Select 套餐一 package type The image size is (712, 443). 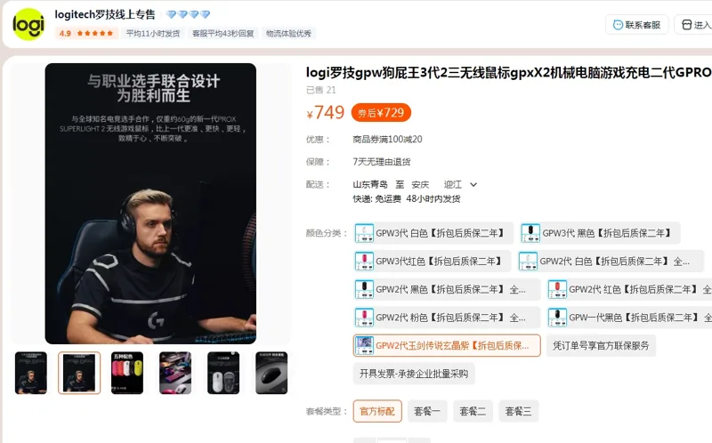pos(427,411)
